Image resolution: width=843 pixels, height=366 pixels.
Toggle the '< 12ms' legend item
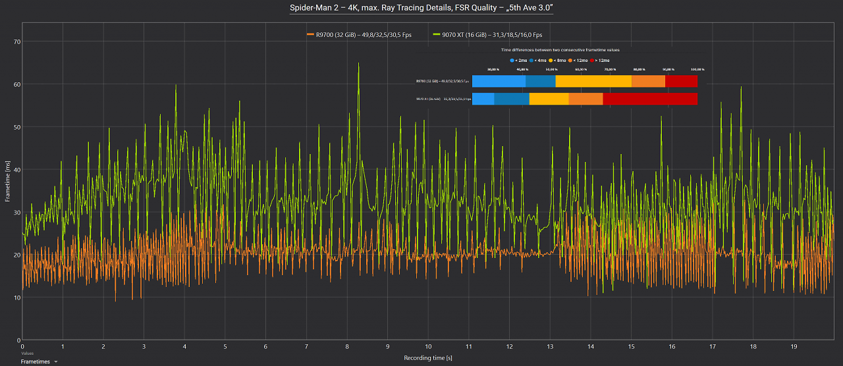coord(578,60)
